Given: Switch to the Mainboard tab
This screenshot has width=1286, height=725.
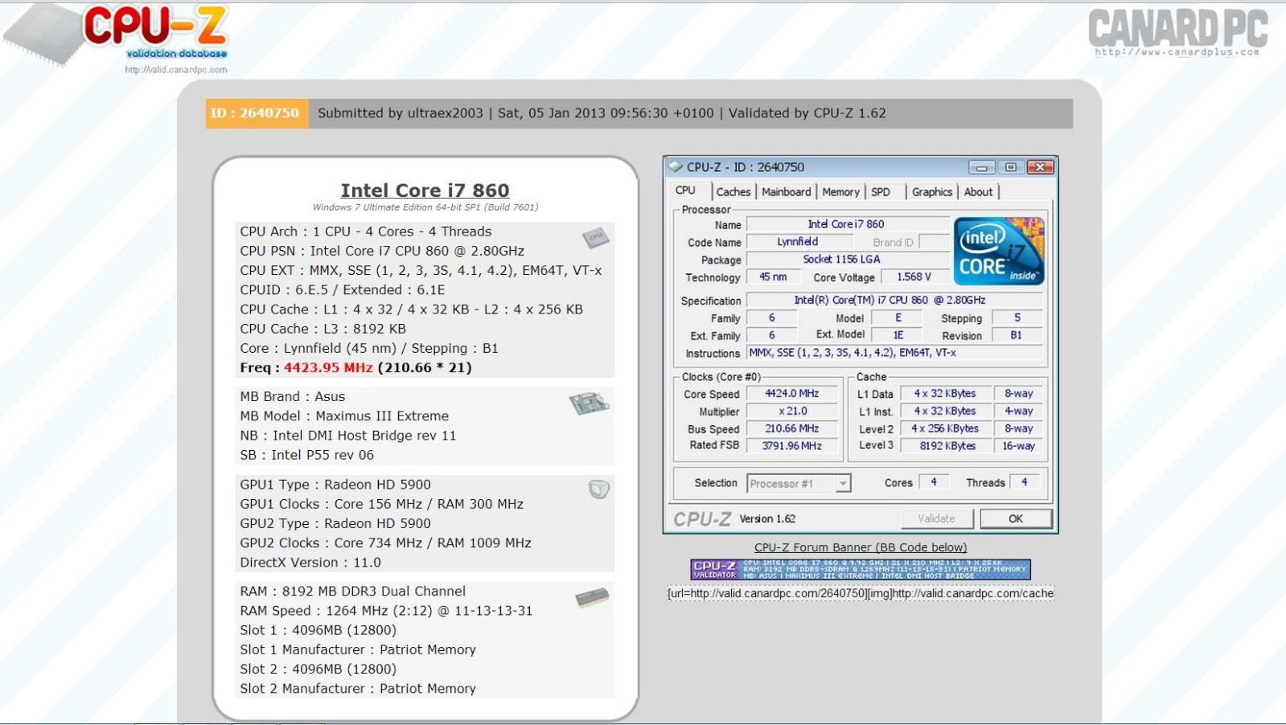Looking at the screenshot, I should point(786,192).
